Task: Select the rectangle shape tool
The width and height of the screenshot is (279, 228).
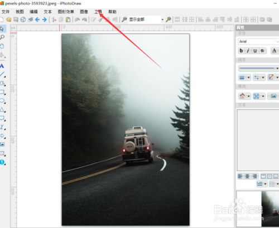Action: click(2, 92)
